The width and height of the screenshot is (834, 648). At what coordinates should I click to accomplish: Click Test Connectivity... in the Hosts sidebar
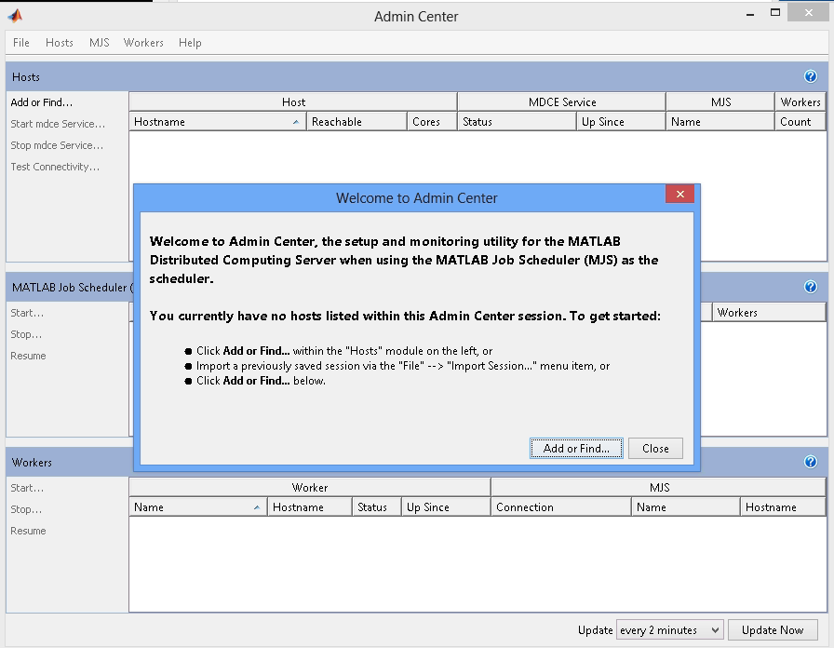tap(55, 167)
